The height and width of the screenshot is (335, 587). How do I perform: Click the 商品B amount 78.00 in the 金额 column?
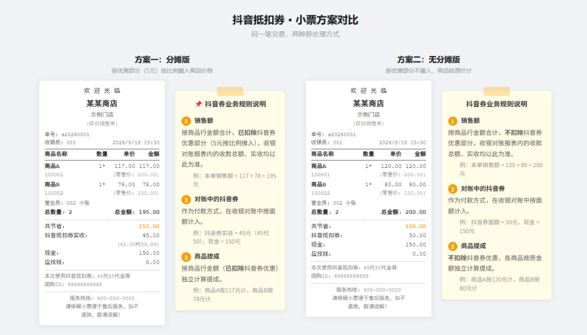pyautogui.click(x=151, y=184)
